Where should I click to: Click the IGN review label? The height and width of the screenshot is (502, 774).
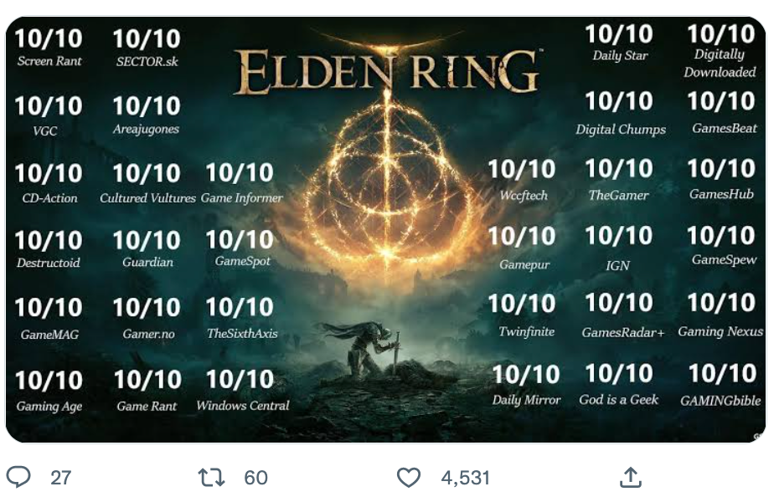617,265
